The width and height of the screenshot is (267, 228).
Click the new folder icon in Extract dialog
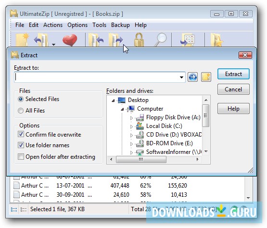[x=206, y=77]
